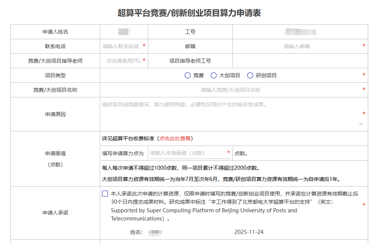The image size is (376, 244).
Task: Click the 超算平台 application form title
Action: pos(189,13)
